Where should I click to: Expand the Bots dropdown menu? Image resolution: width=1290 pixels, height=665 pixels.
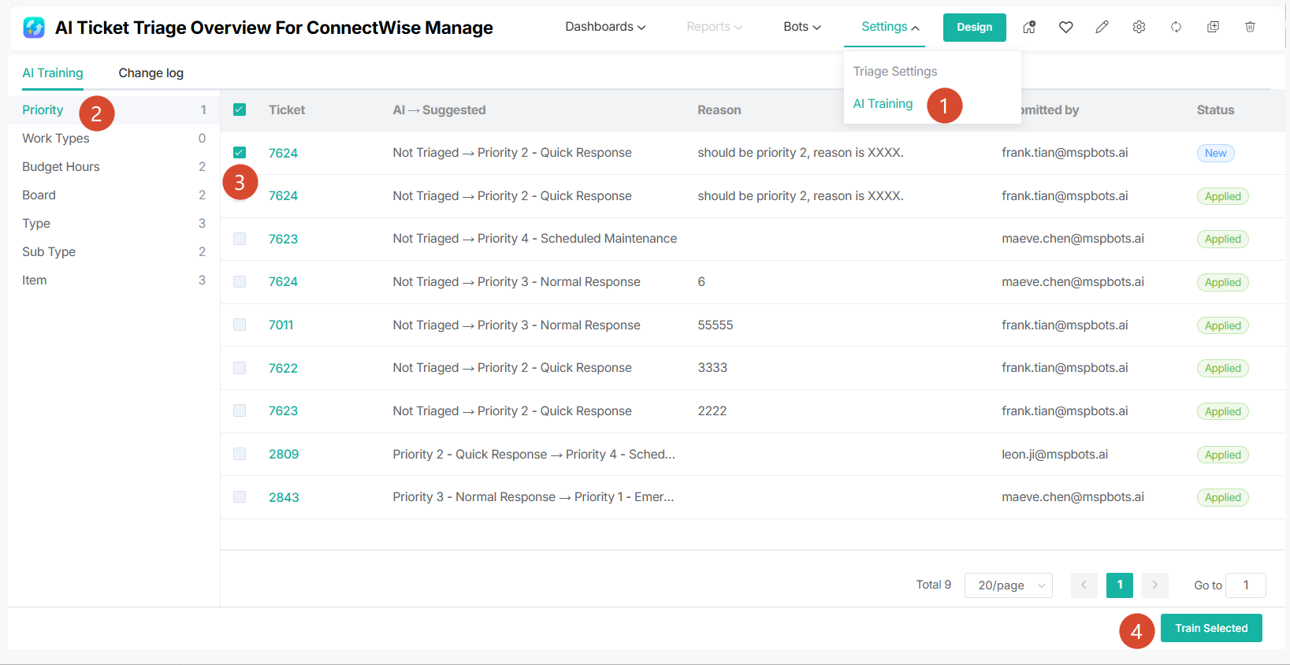click(802, 27)
